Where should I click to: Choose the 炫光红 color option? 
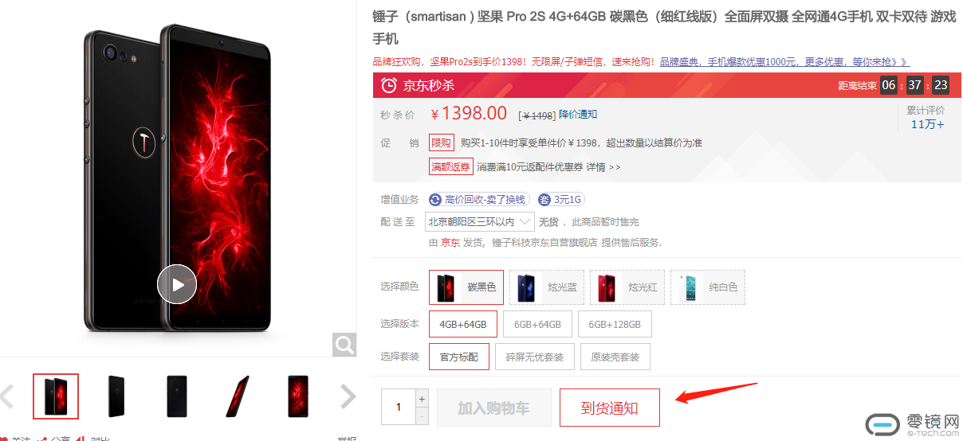[627, 287]
